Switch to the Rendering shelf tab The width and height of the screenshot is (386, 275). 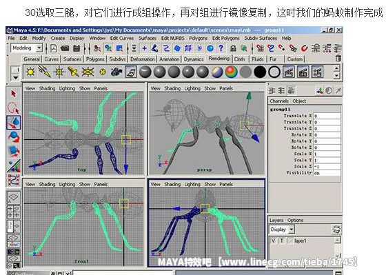219,59
